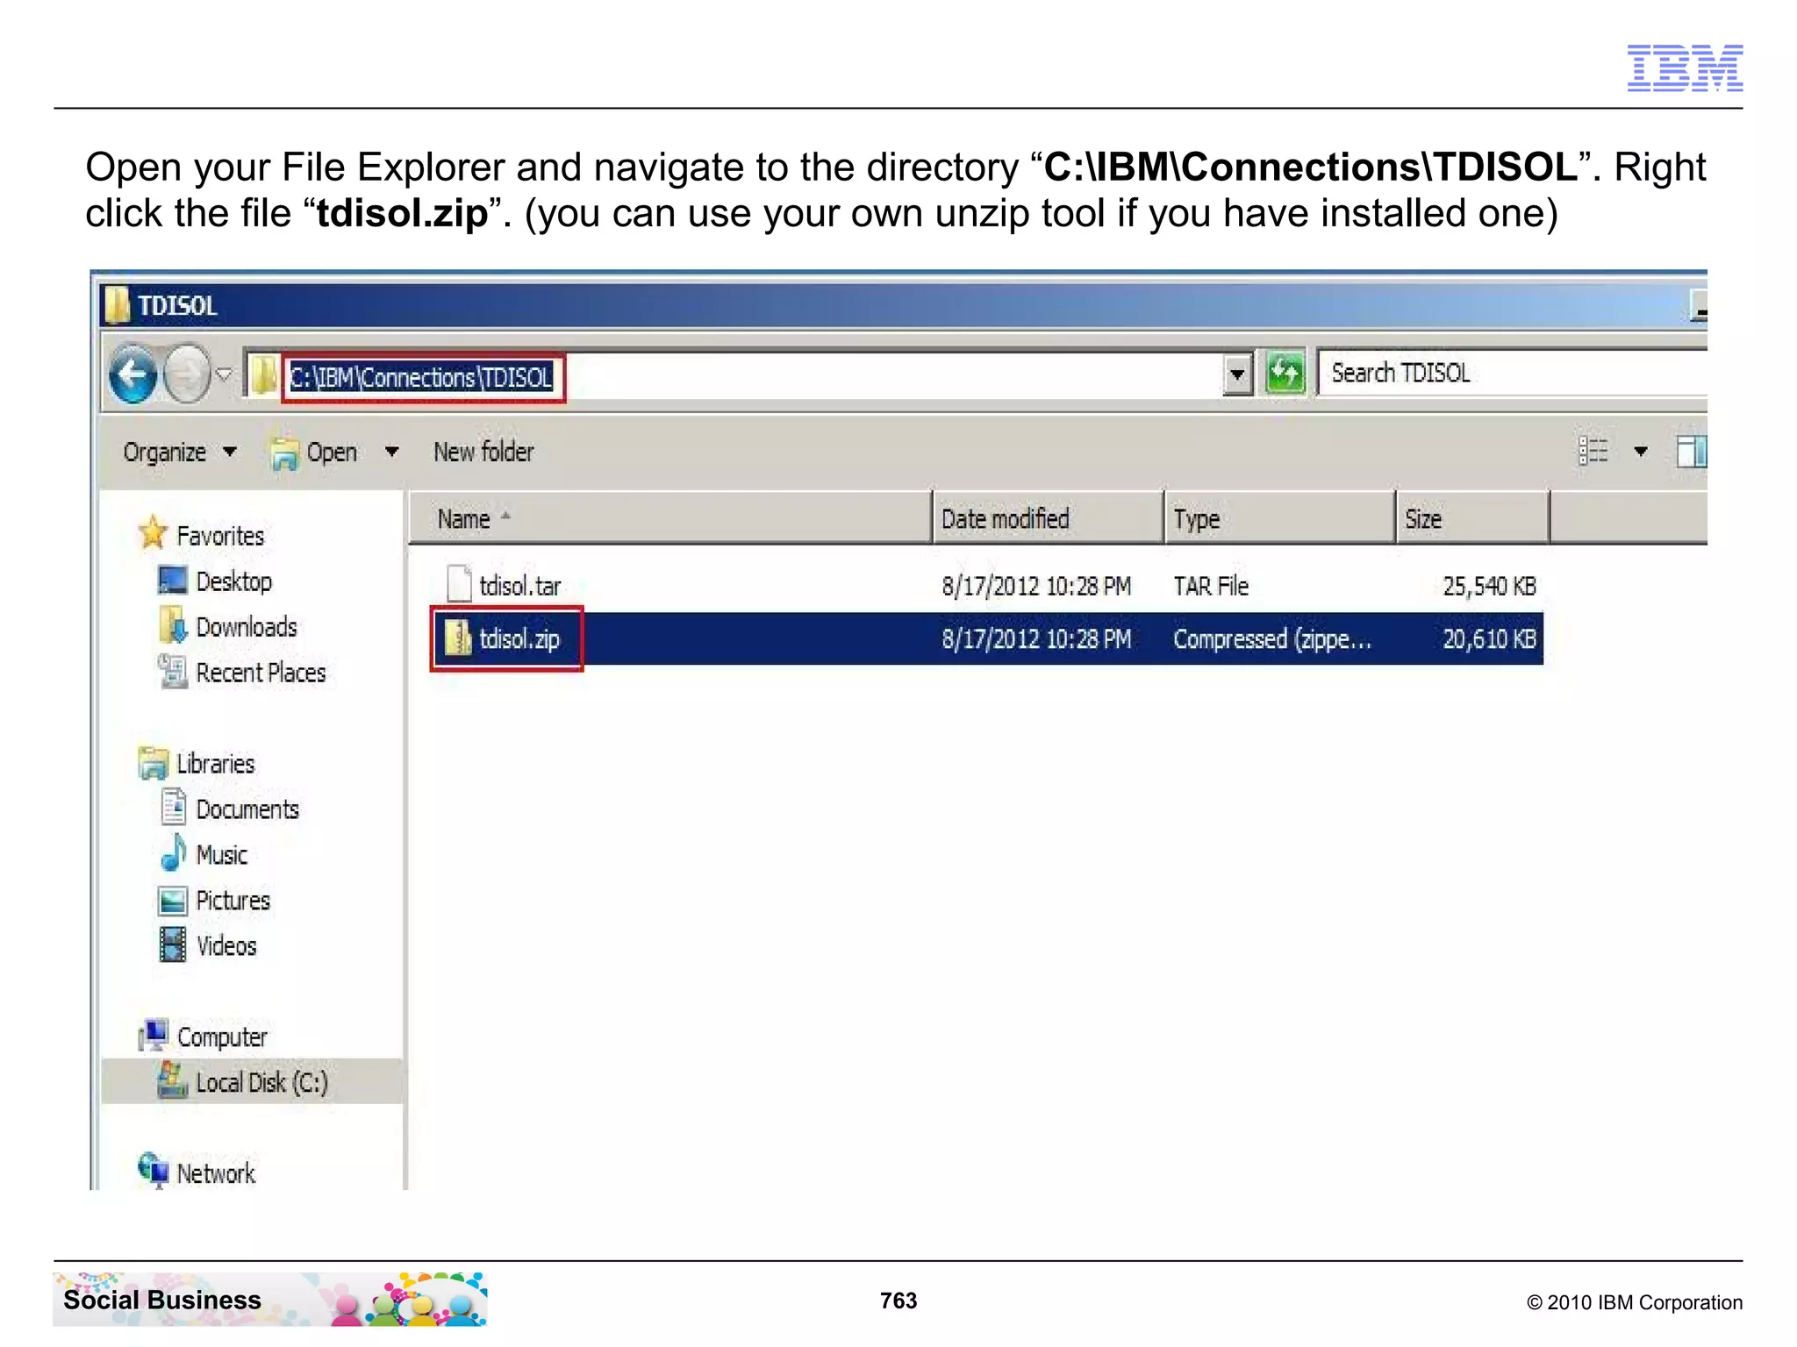Click the Favorites star icon
Image resolution: width=1797 pixels, height=1347 pixels.
(x=153, y=532)
